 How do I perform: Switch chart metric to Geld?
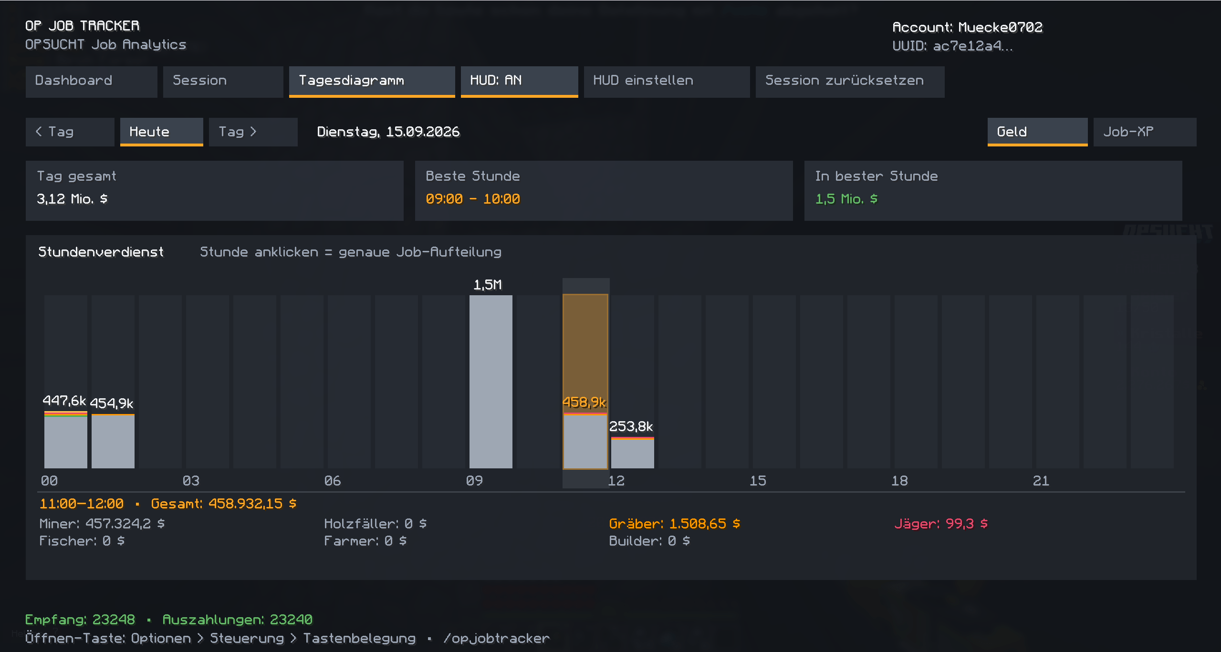(1037, 132)
